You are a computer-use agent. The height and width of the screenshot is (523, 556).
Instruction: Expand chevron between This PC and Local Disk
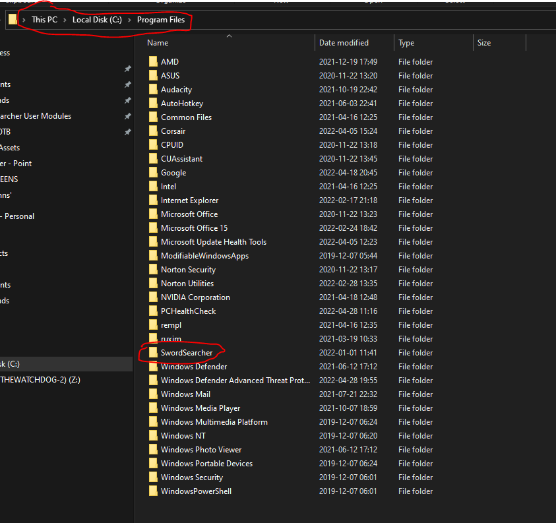click(x=65, y=20)
